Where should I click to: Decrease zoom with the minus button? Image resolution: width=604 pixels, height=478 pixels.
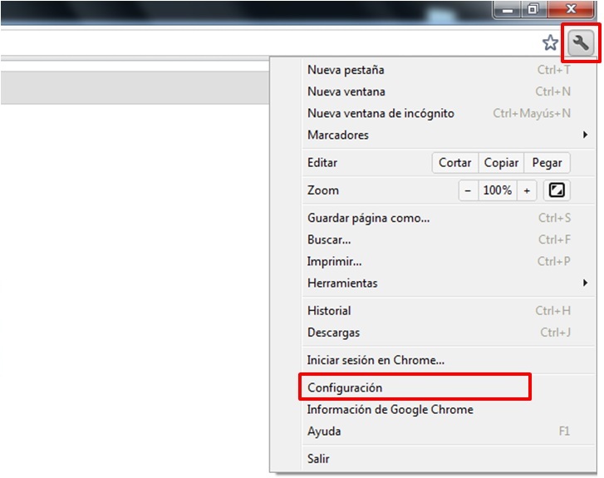coord(468,190)
